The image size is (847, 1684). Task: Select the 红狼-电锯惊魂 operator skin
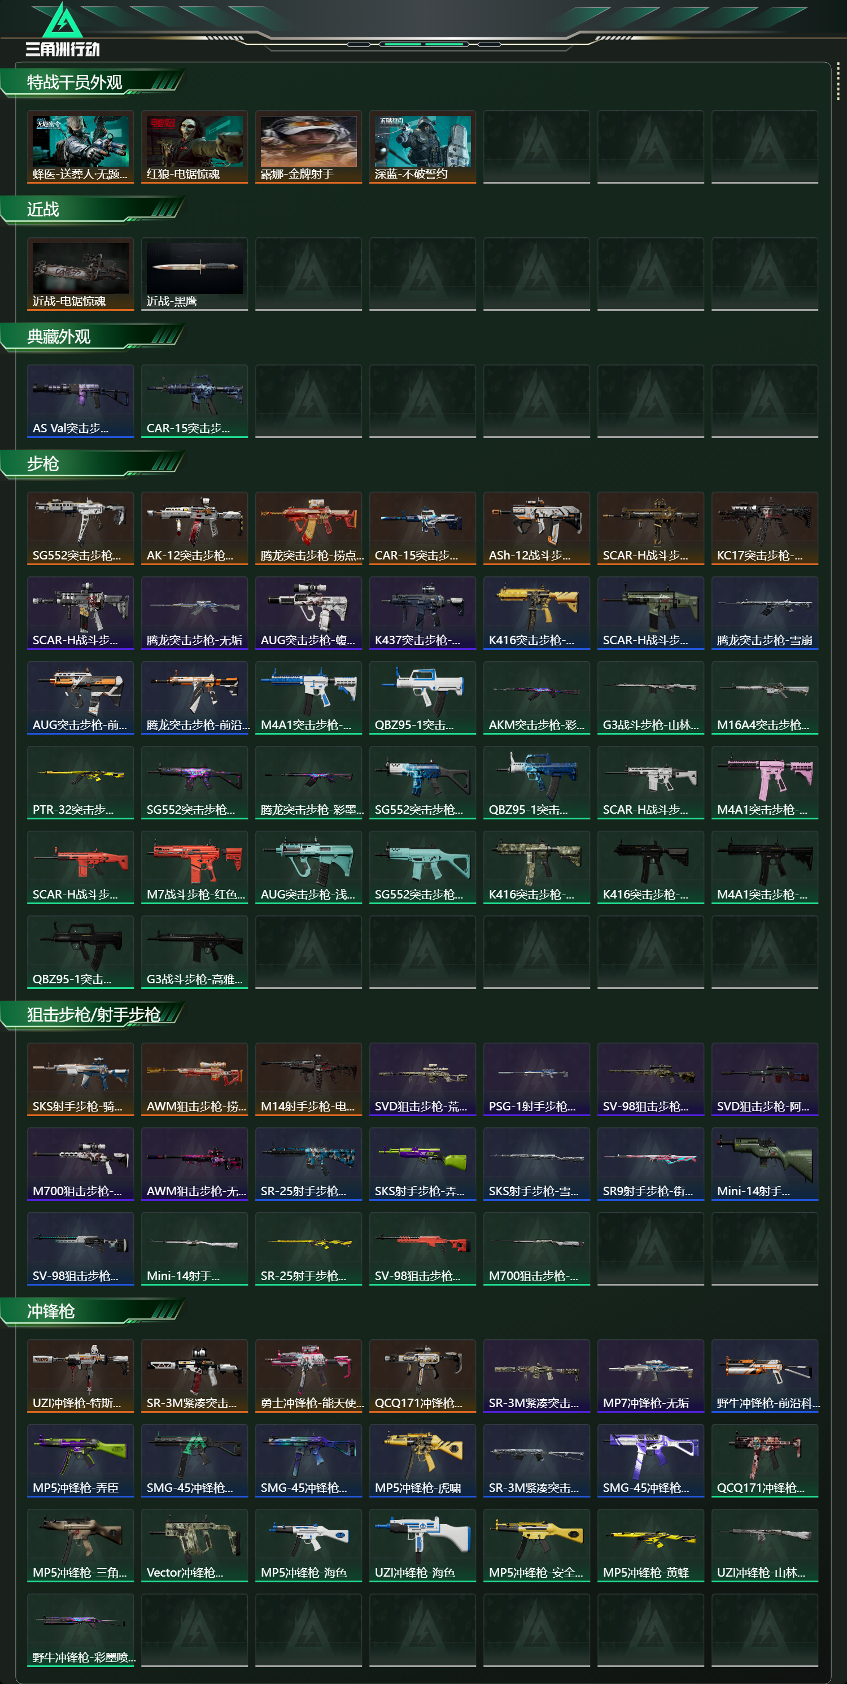pos(195,147)
